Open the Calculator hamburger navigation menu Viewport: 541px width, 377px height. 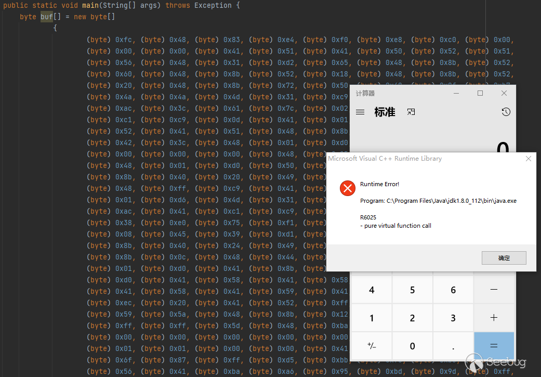[x=360, y=112]
